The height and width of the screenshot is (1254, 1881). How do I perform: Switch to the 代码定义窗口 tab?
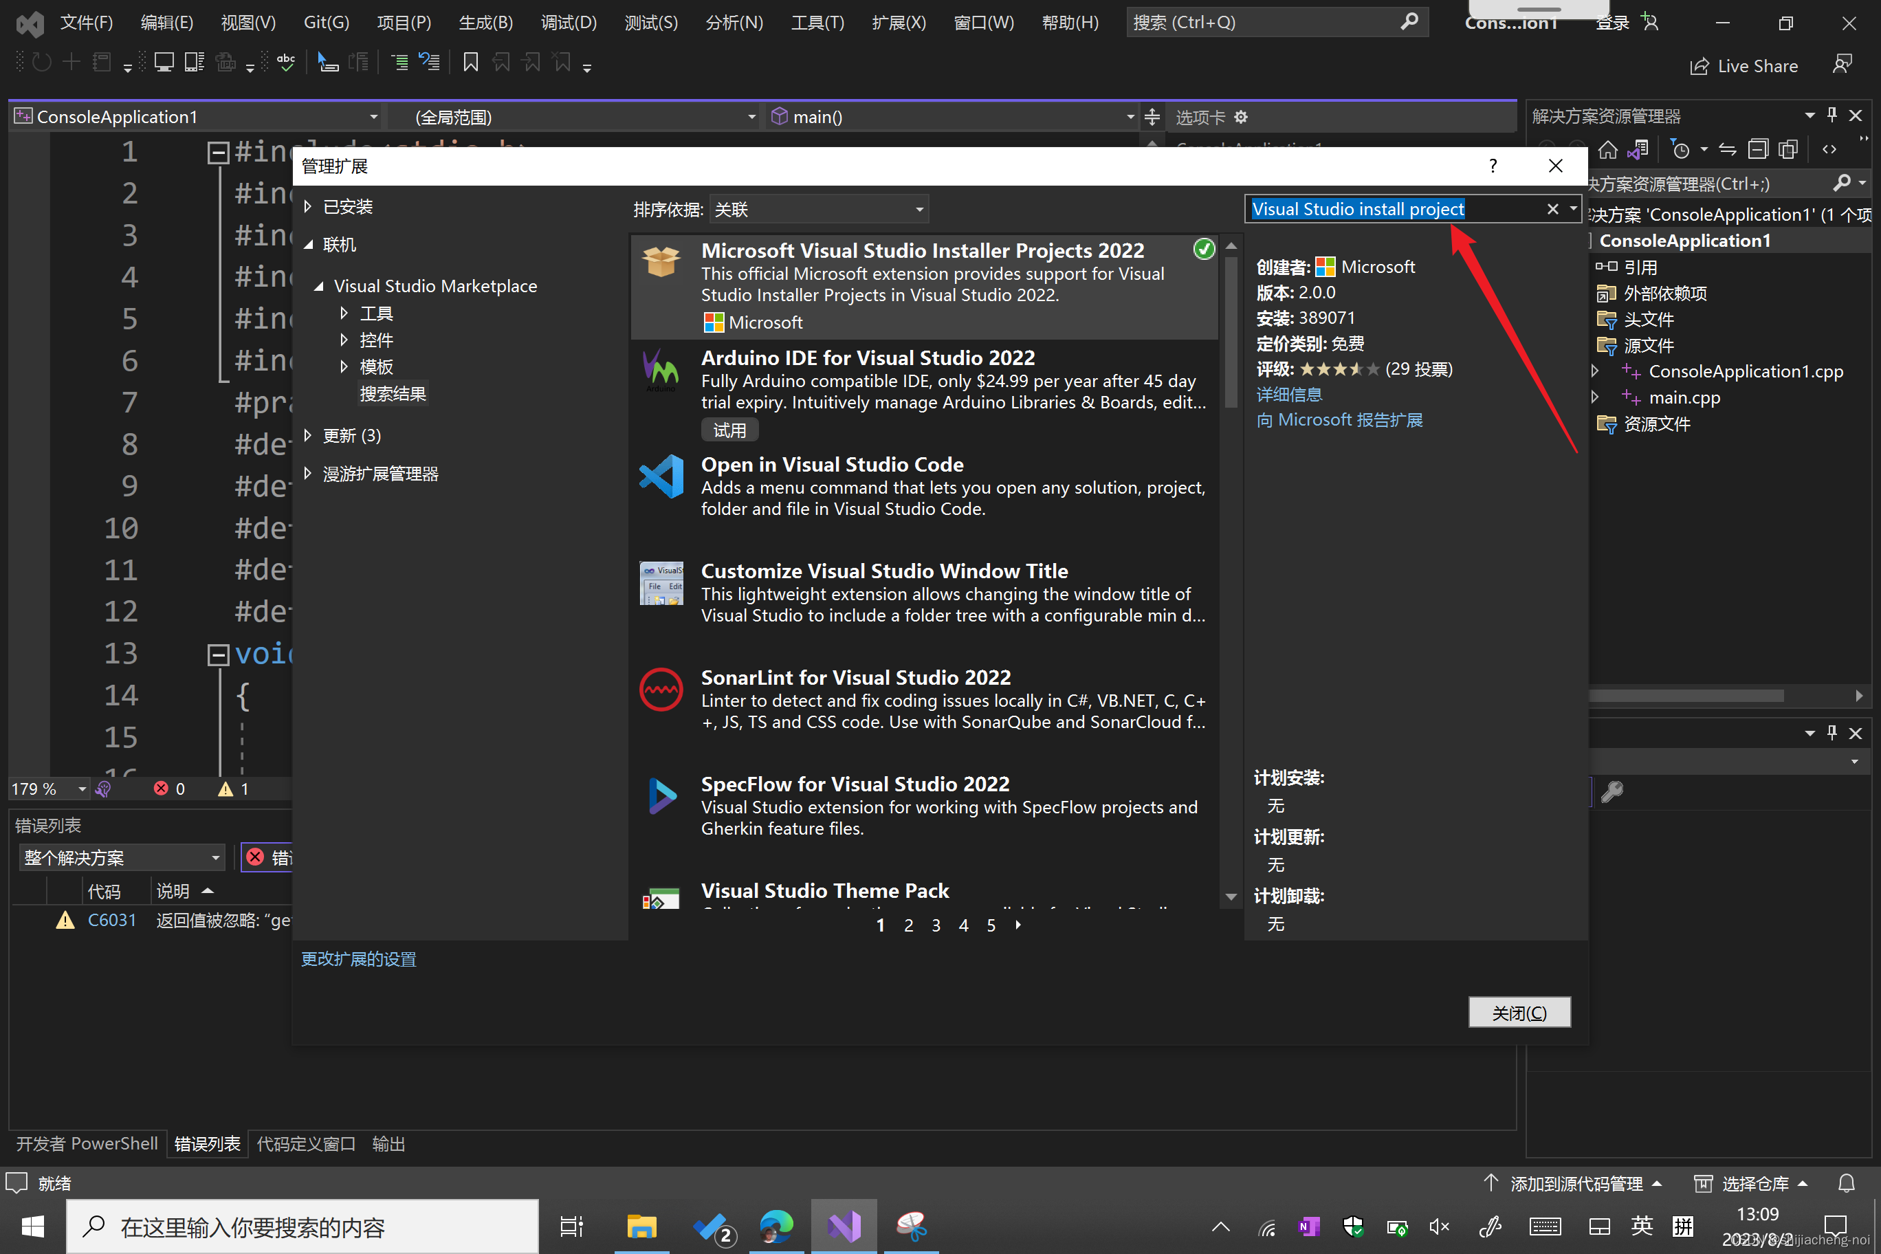tap(305, 1145)
